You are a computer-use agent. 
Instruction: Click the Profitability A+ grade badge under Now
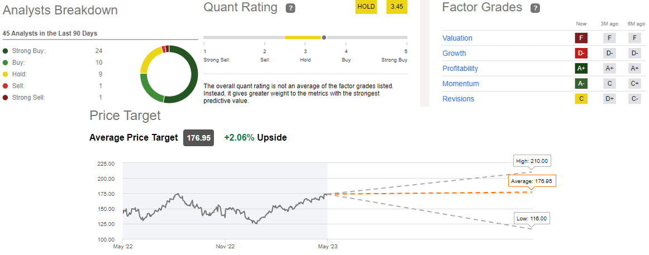(581, 69)
